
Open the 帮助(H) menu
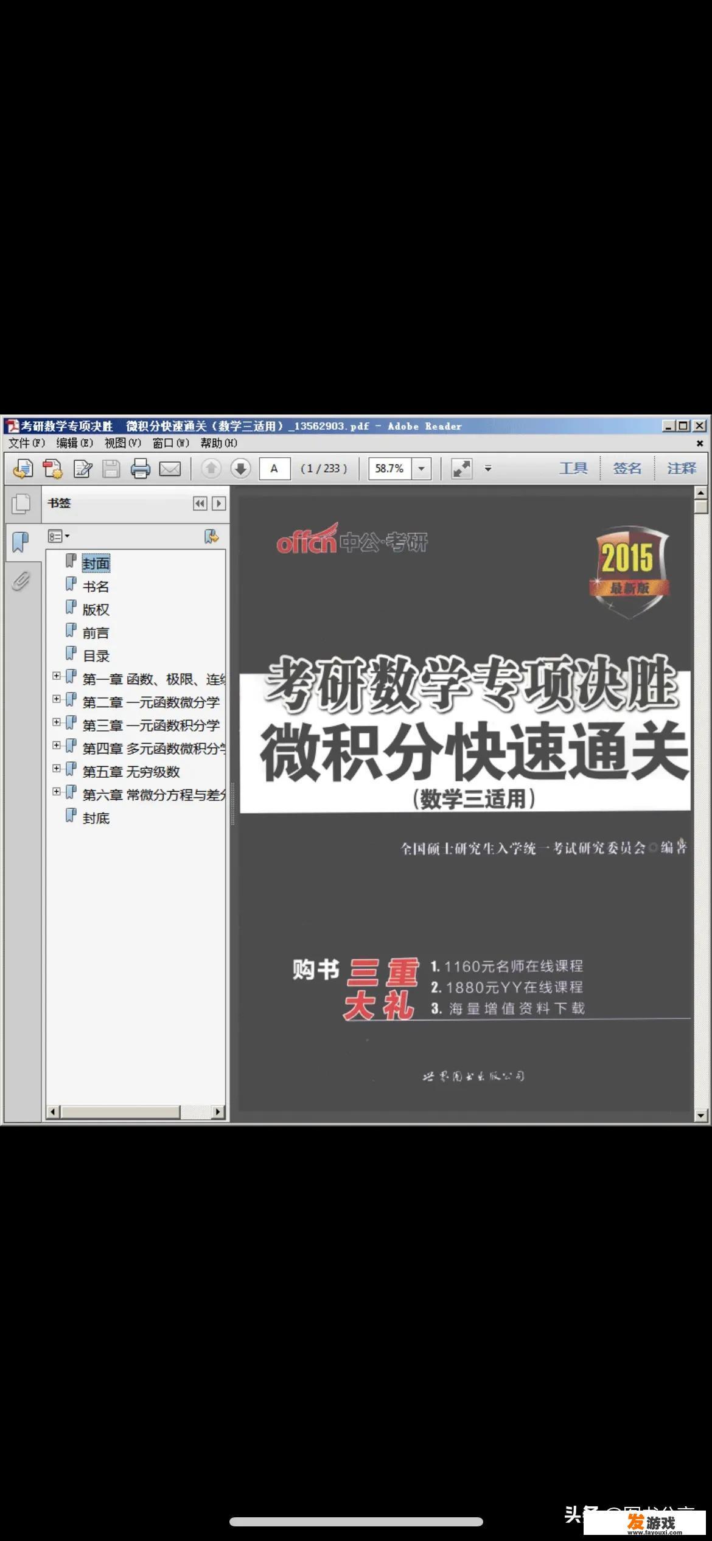[219, 443]
